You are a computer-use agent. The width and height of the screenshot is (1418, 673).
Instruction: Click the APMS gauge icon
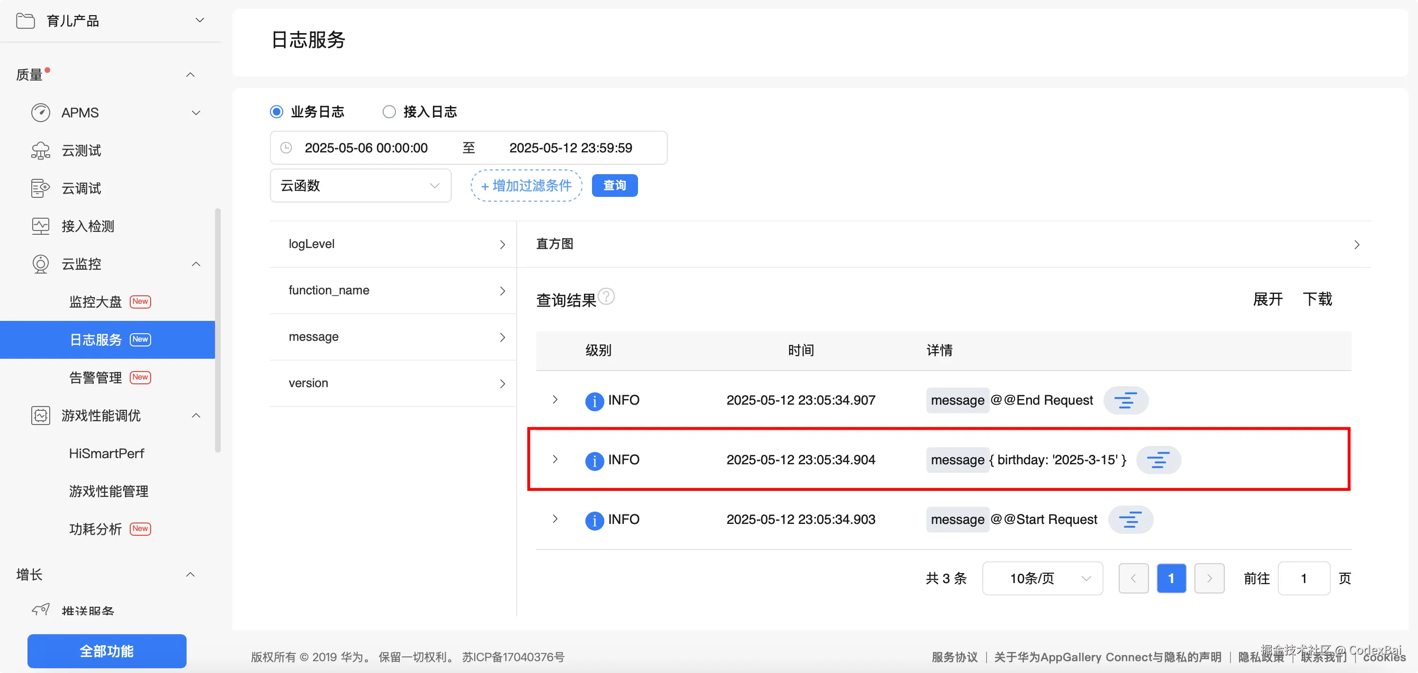pos(40,113)
